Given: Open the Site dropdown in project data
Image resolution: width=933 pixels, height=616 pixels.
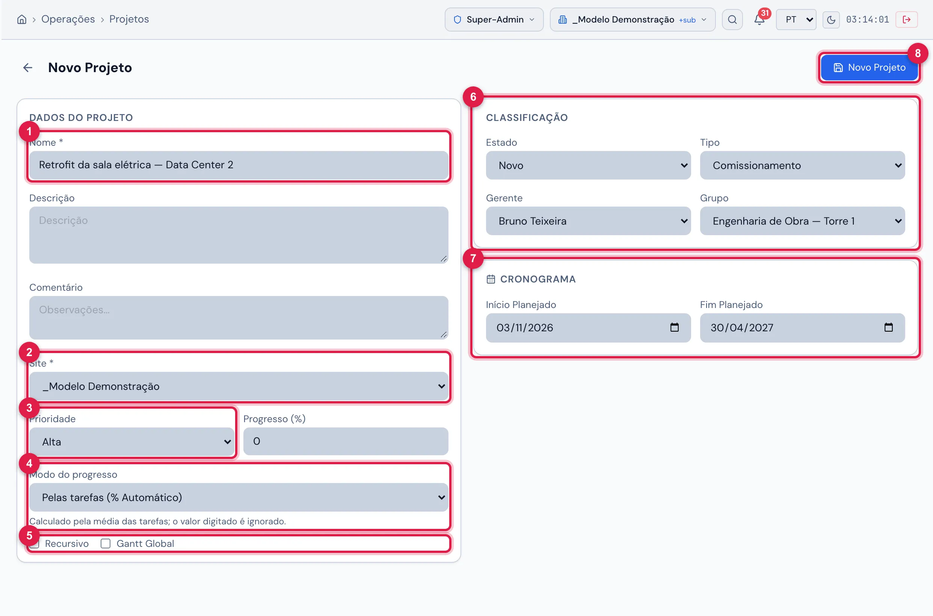Looking at the screenshot, I should click(x=239, y=386).
